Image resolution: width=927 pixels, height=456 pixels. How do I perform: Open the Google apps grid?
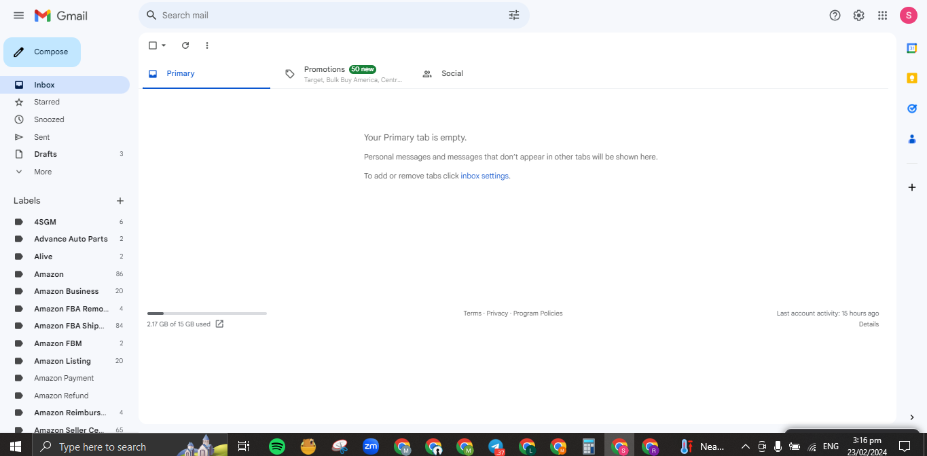pos(883,15)
